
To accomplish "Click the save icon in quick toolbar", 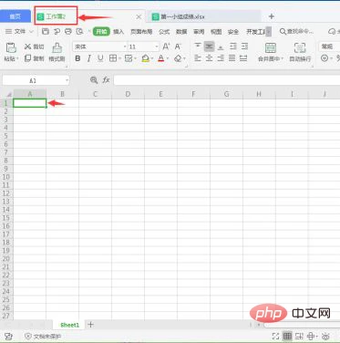I will (46, 31).
